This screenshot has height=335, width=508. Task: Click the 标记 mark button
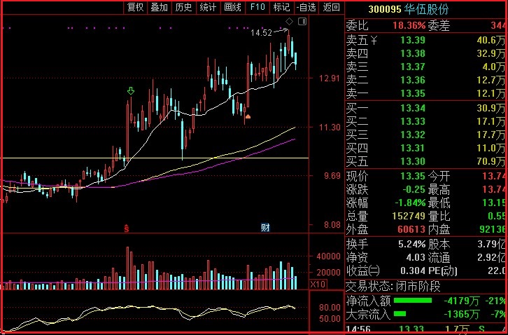281,7
